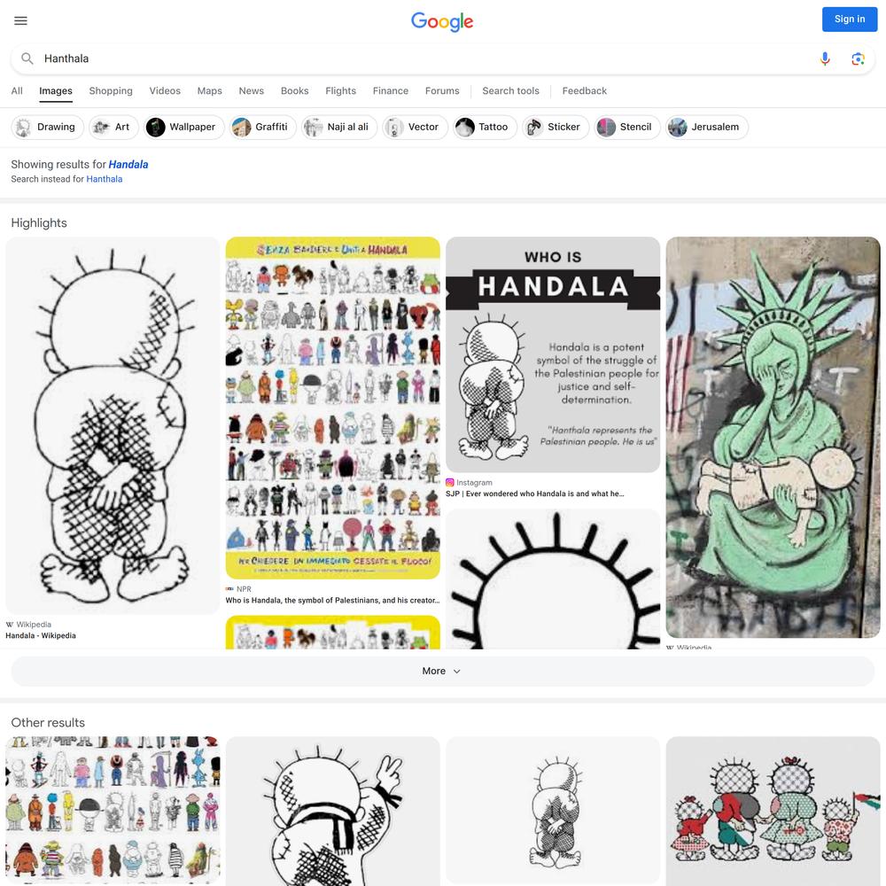Click the Google logo
Screen dimensions: 886x886
point(442,22)
